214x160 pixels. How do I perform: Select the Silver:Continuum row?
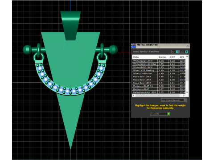(159, 73)
